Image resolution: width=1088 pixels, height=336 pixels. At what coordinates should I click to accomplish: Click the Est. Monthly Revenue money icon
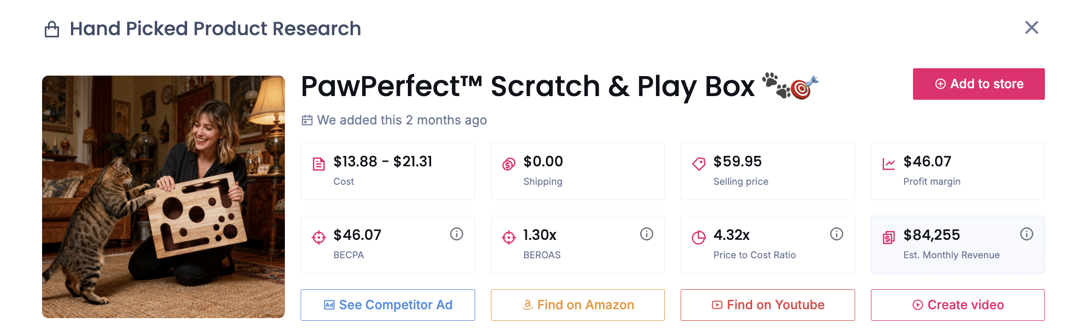point(889,238)
